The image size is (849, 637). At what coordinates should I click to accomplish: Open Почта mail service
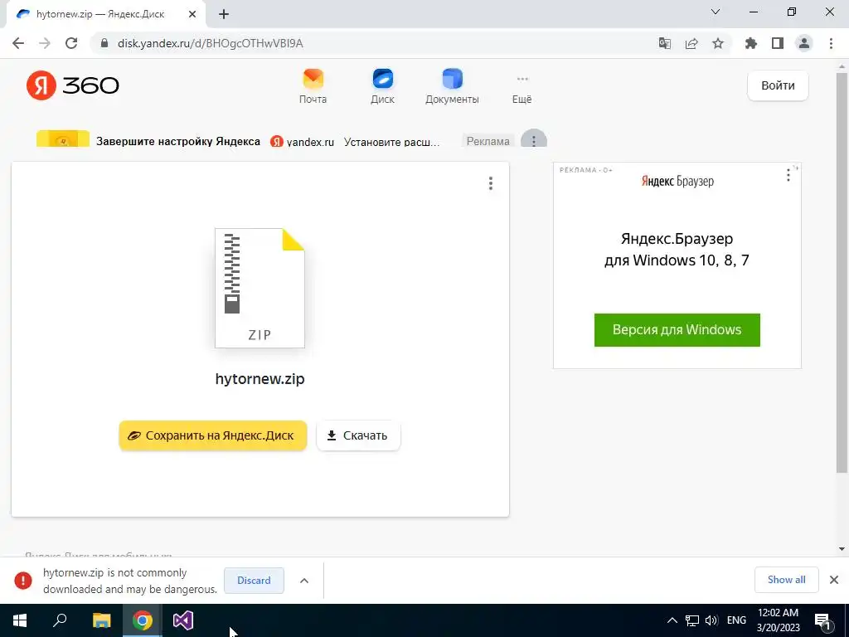tap(313, 86)
